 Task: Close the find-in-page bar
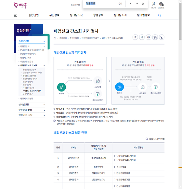point(143,4)
